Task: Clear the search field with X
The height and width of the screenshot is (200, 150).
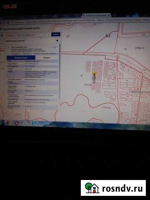Action: point(49,35)
